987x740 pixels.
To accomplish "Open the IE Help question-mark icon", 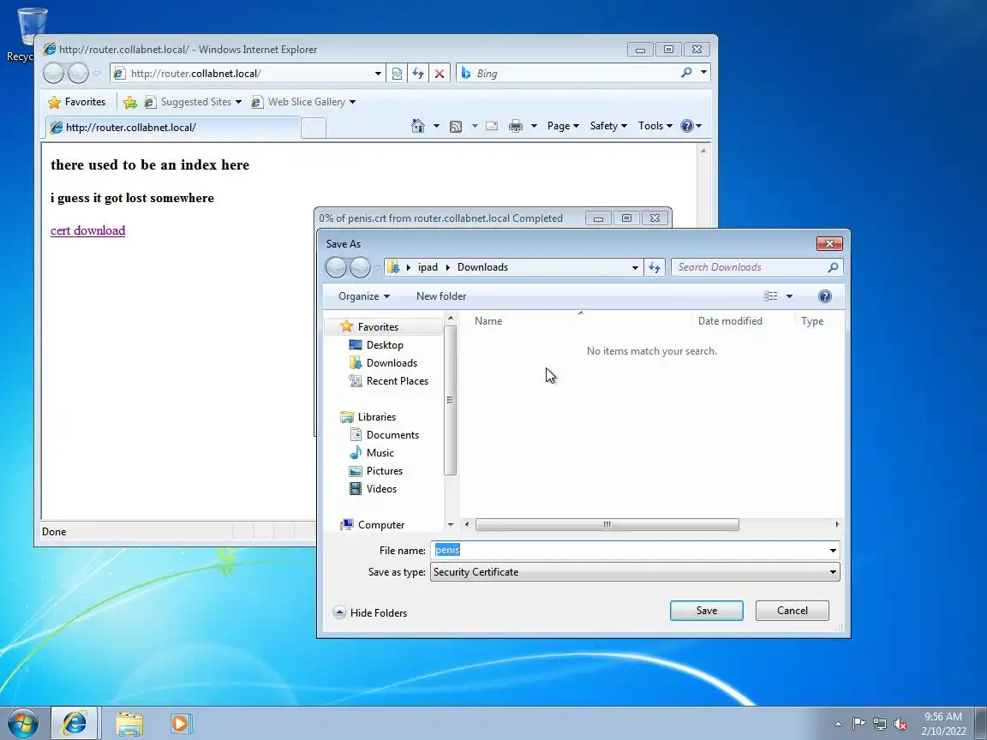I will coord(687,126).
